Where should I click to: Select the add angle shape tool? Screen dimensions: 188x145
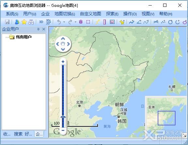(x=139, y=22)
